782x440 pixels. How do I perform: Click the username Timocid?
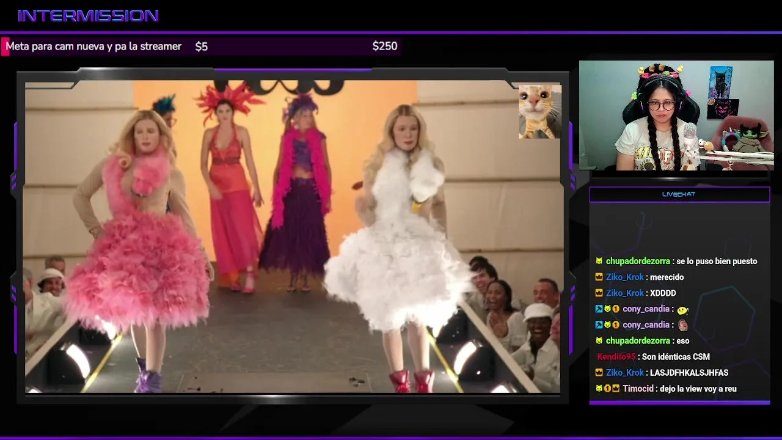point(638,389)
